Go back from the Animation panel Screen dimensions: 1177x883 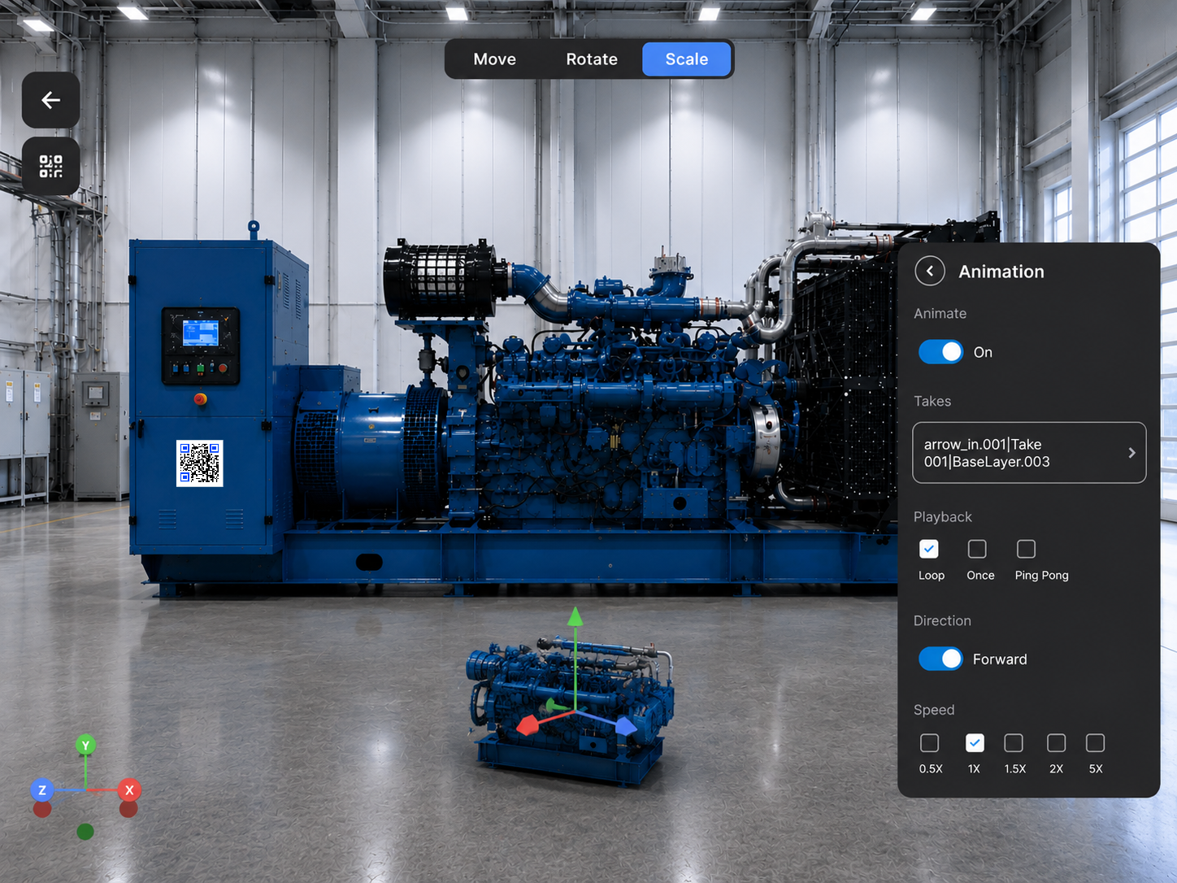[x=930, y=271]
